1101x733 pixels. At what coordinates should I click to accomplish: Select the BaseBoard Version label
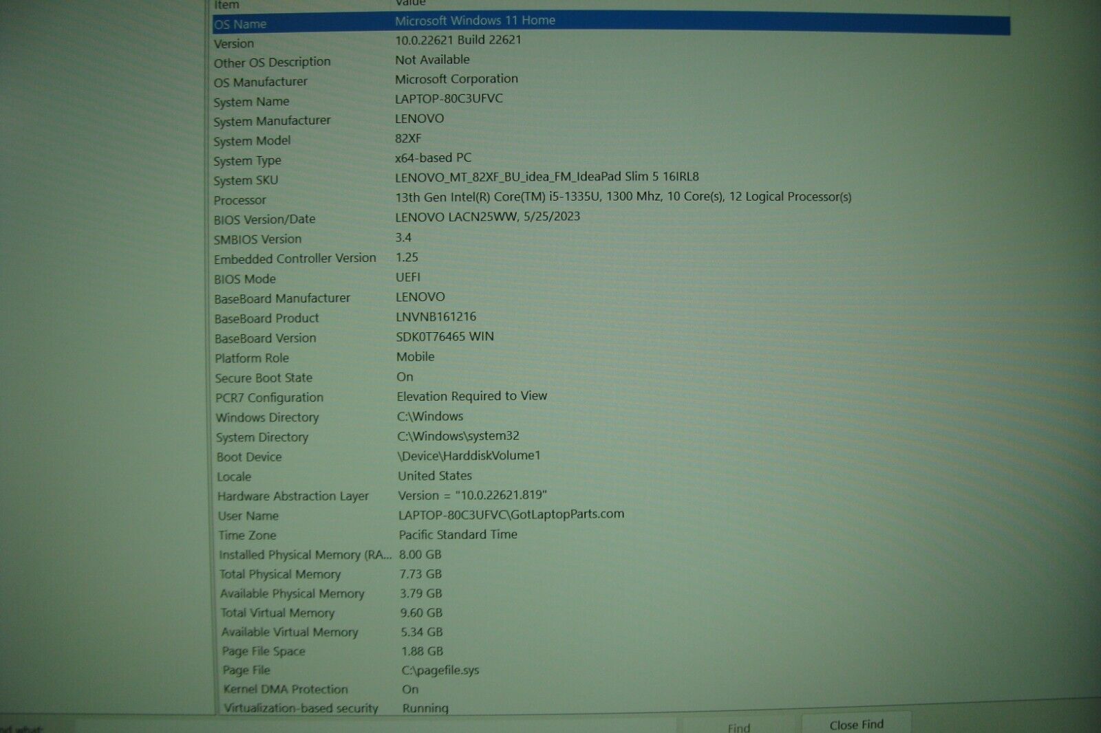(x=265, y=339)
